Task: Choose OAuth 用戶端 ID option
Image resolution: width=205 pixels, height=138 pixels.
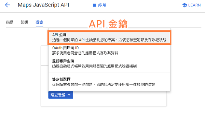Action: 109,51
